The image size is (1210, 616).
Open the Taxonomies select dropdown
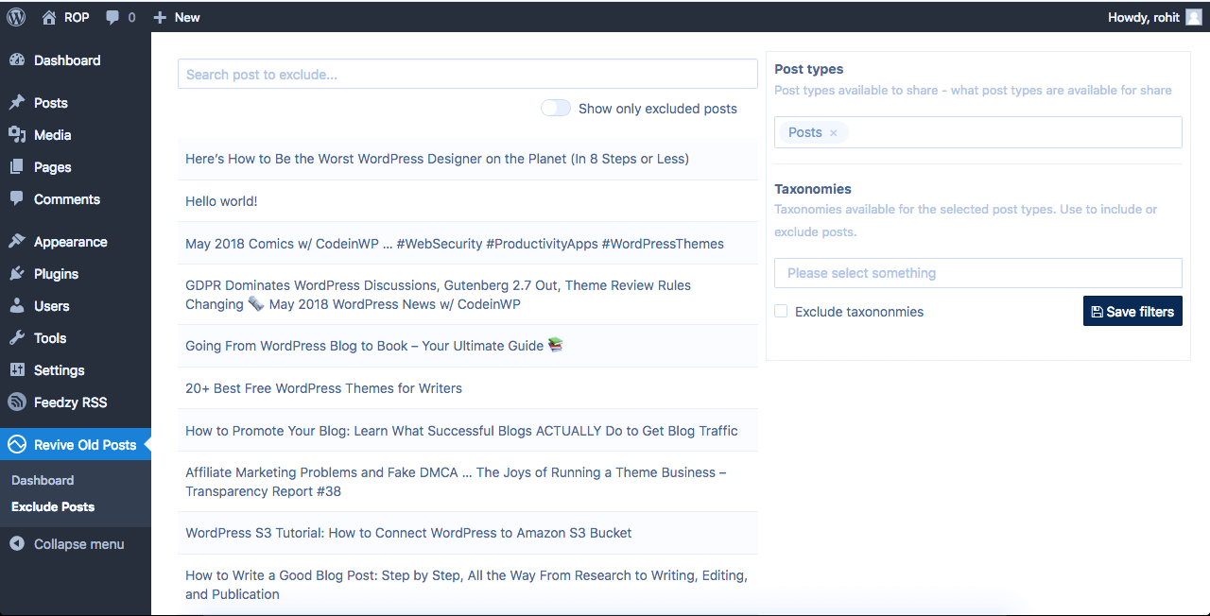click(x=977, y=273)
